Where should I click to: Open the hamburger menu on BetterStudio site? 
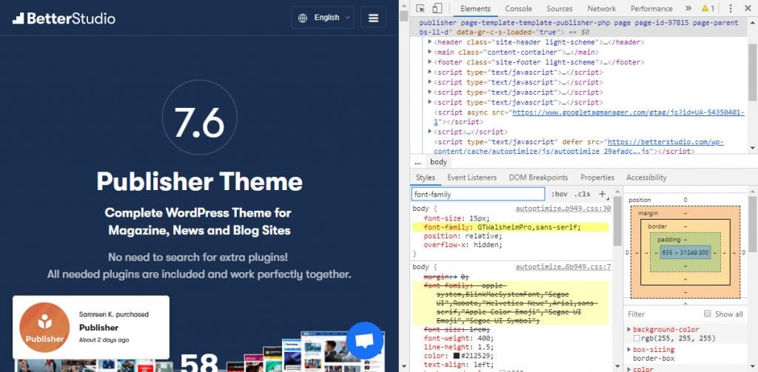373,18
